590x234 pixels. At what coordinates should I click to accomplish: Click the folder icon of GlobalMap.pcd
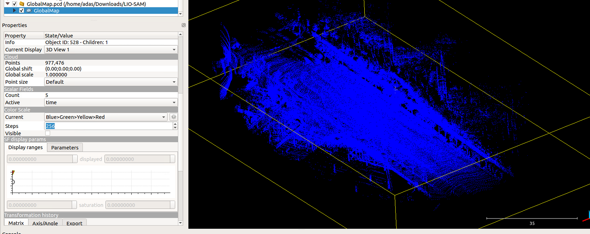pyautogui.click(x=22, y=4)
